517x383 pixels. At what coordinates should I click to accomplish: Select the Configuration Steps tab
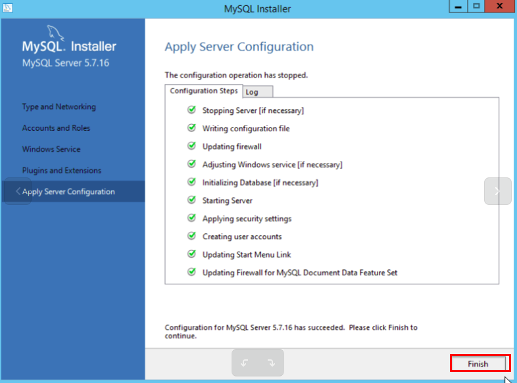coord(204,91)
